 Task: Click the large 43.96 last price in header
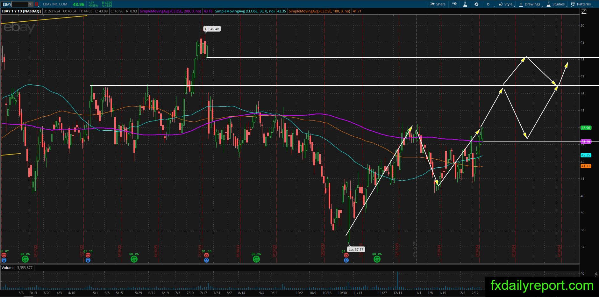coord(79,4)
